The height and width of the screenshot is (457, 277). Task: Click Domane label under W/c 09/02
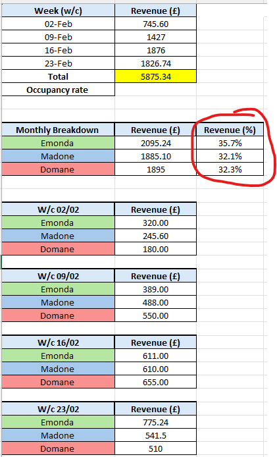click(58, 315)
